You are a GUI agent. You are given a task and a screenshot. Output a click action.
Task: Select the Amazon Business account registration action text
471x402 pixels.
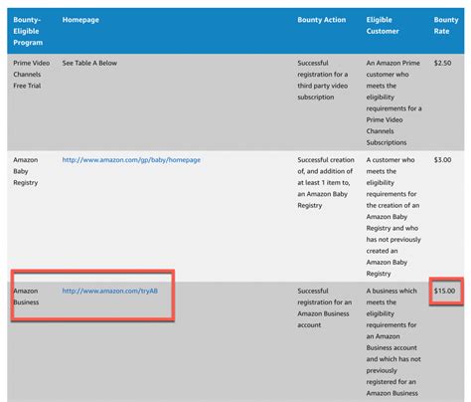click(x=325, y=307)
